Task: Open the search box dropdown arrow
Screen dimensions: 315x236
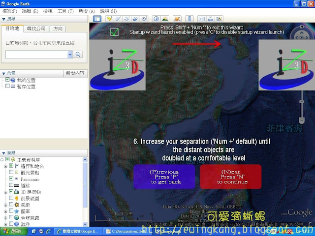Action: pos(70,55)
